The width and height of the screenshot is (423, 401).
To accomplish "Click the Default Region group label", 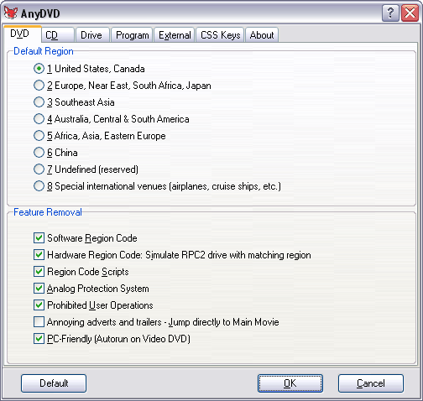I will (44, 51).
